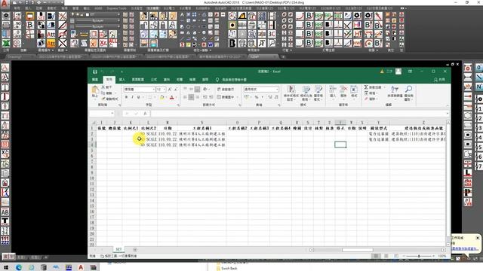This screenshot has width=483, height=271.
Task: Toggle middle vertical alignment in Excel
Action: pos(191,89)
